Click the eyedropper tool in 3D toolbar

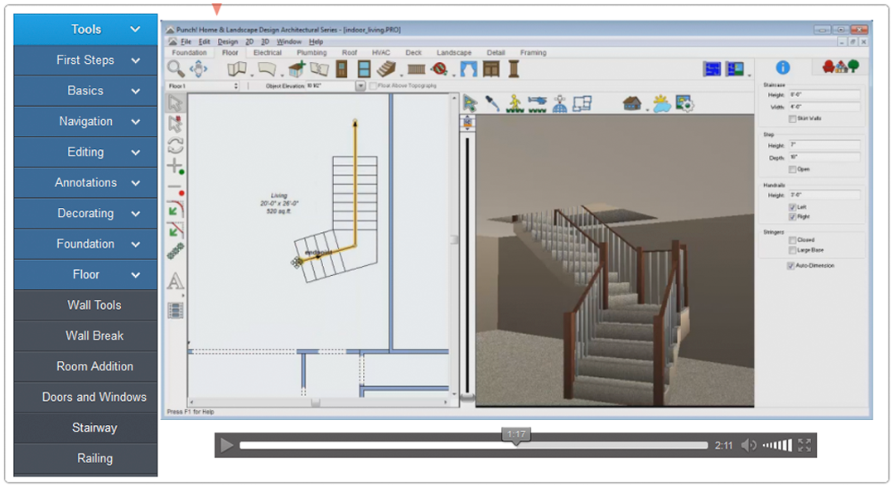click(x=492, y=103)
